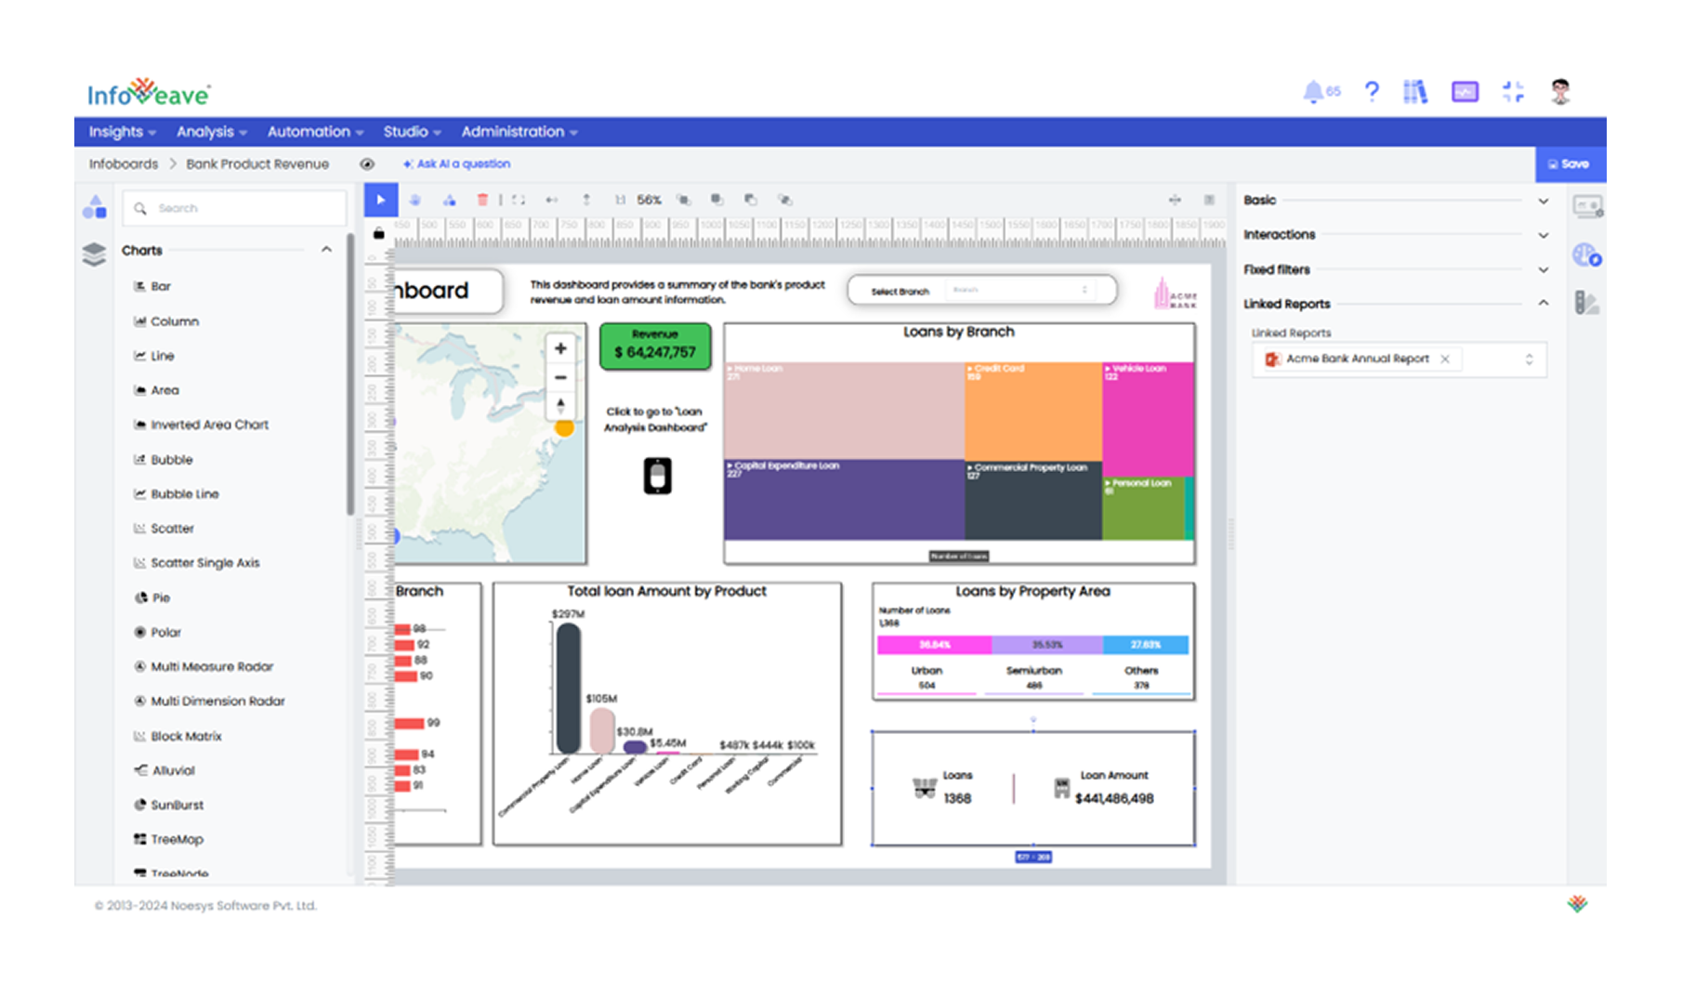Remove Acme Bank Annual Report linked report

point(1445,359)
